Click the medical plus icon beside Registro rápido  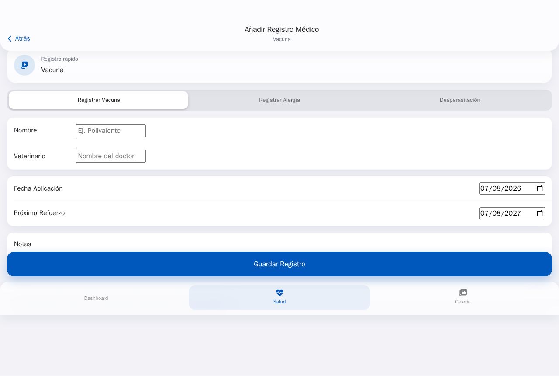point(24,65)
